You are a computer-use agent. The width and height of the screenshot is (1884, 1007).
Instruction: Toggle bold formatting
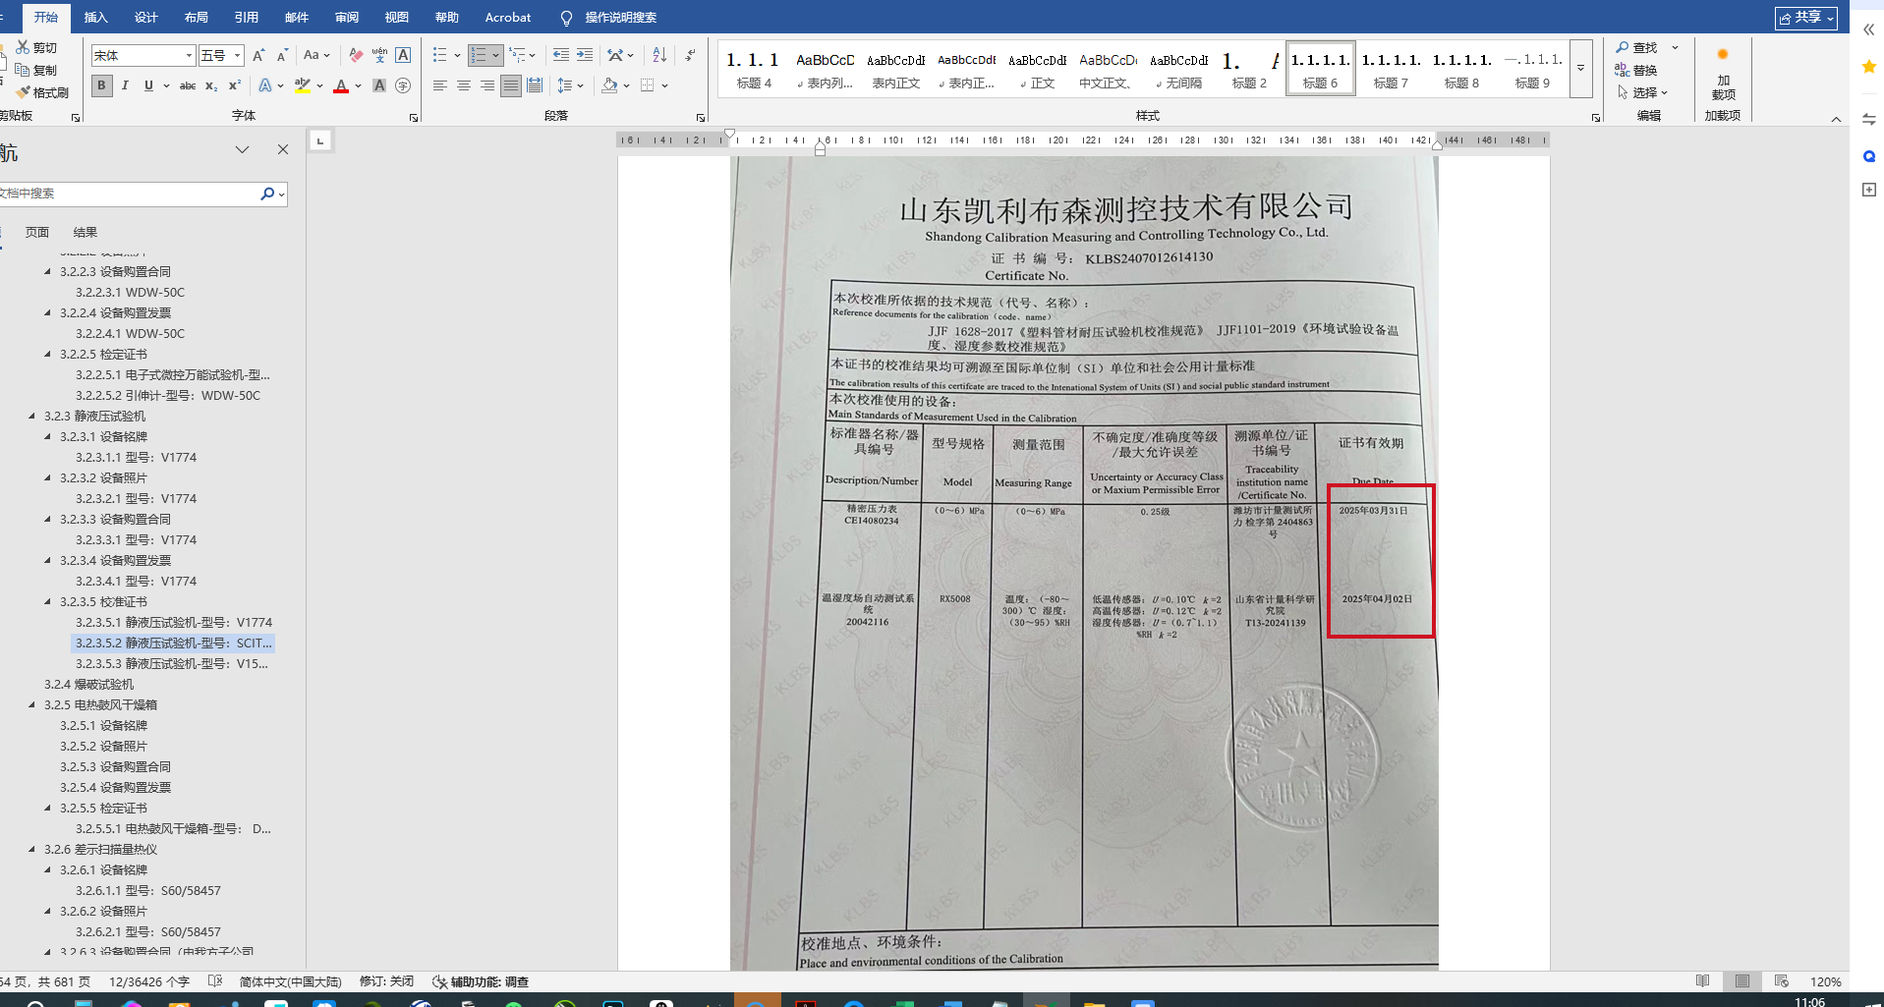point(101,86)
